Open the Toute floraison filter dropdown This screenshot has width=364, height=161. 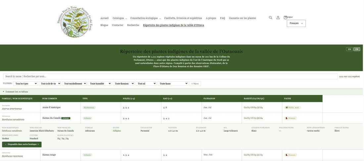tap(124, 84)
